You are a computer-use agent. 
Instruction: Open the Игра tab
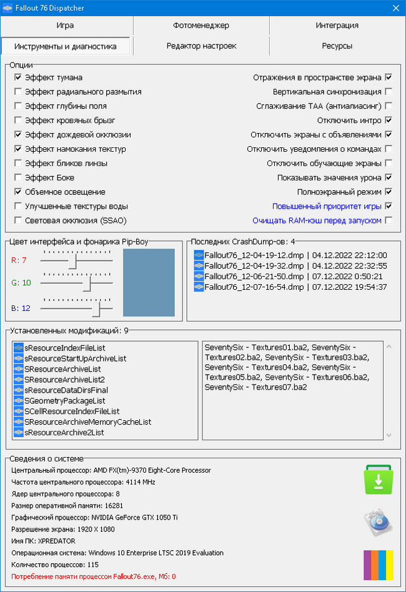pyautogui.click(x=66, y=26)
